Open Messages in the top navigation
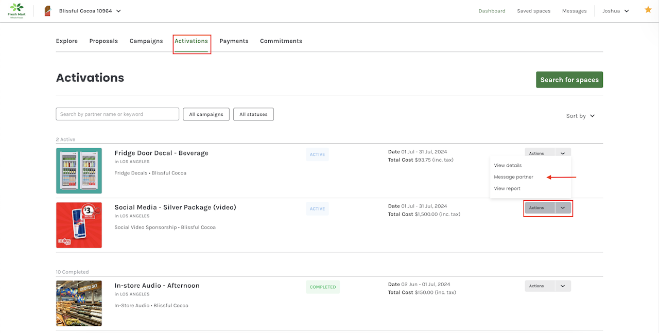659x333 pixels. point(574,11)
